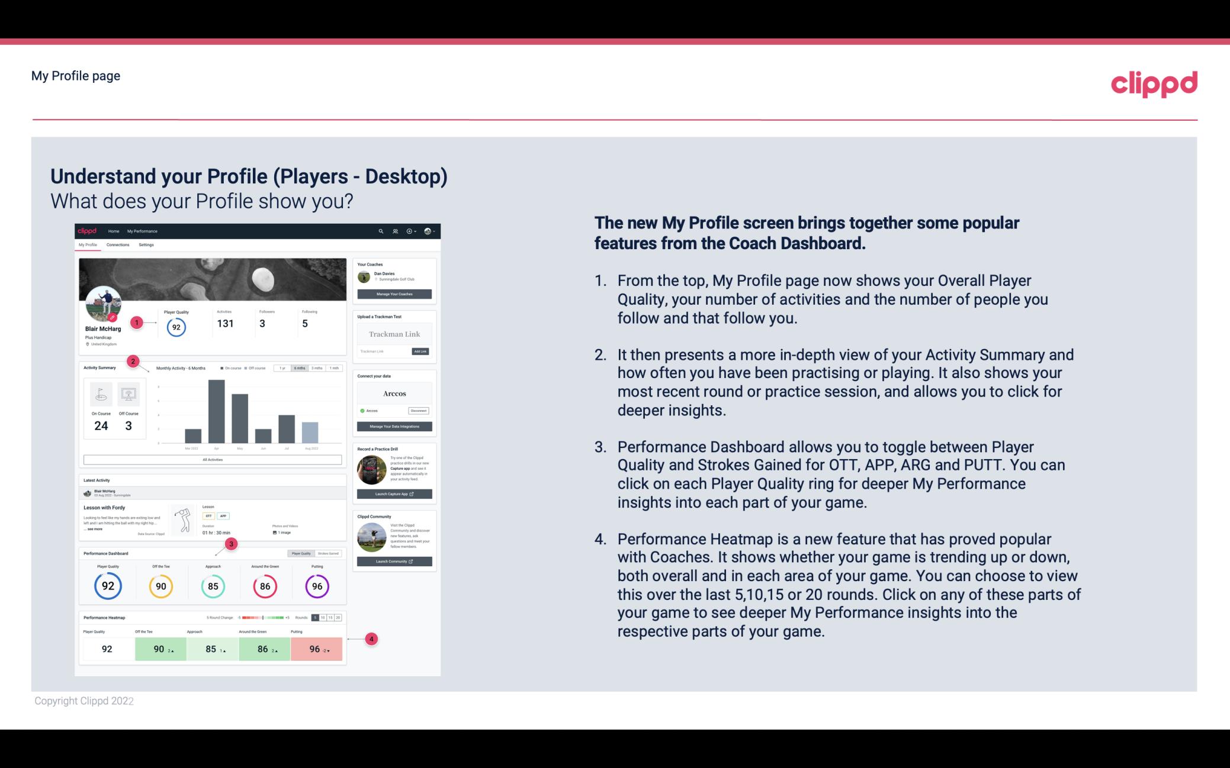Image resolution: width=1230 pixels, height=768 pixels.
Task: Switch to the Settings tab
Action: click(x=147, y=245)
